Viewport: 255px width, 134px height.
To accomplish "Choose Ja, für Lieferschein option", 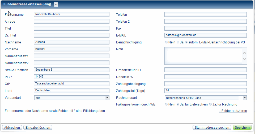I will [x=178, y=104].
